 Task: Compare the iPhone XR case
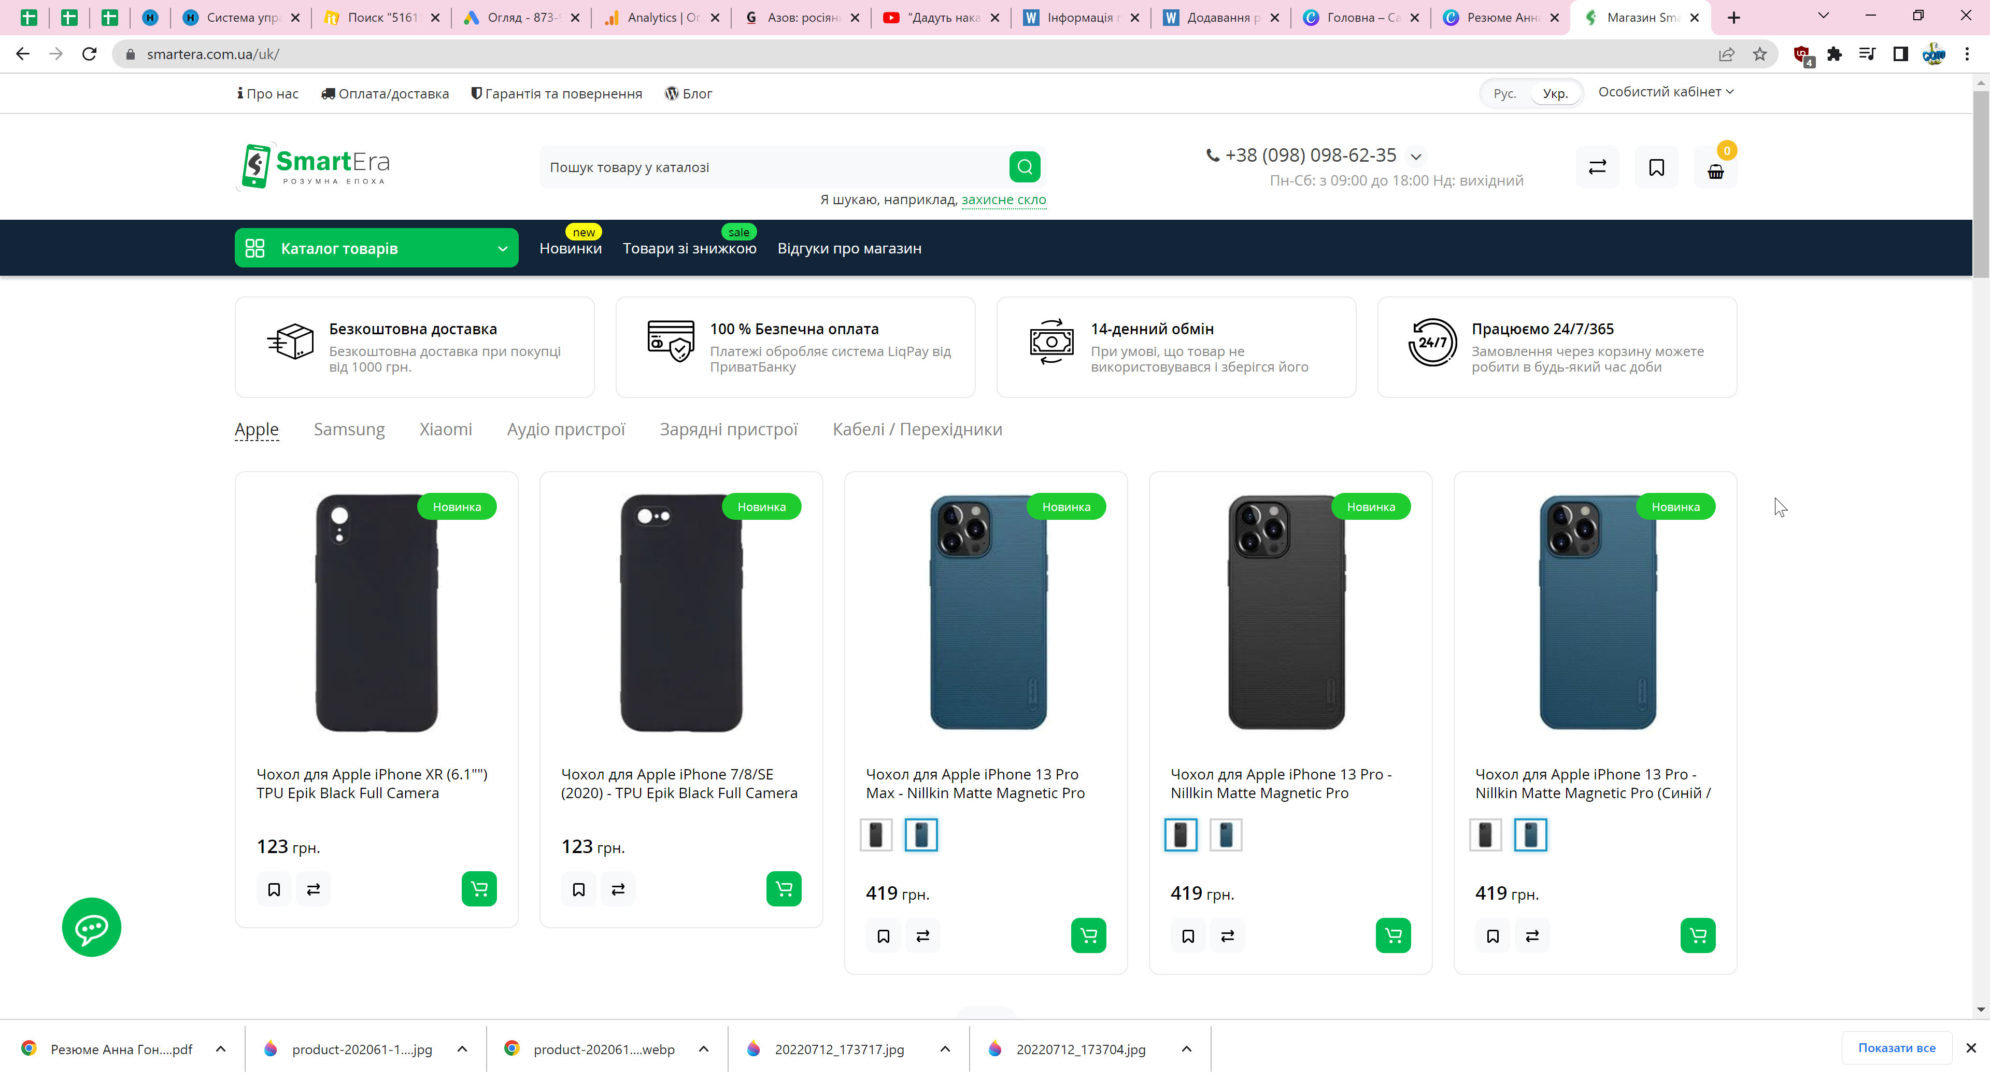(313, 889)
